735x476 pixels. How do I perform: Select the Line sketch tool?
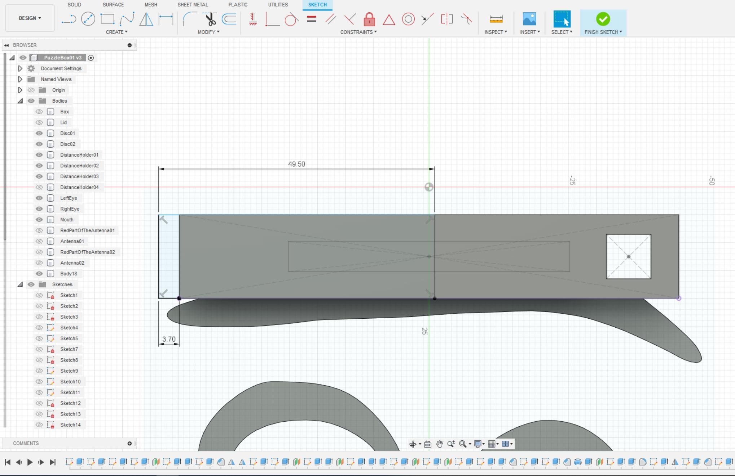pyautogui.click(x=69, y=19)
